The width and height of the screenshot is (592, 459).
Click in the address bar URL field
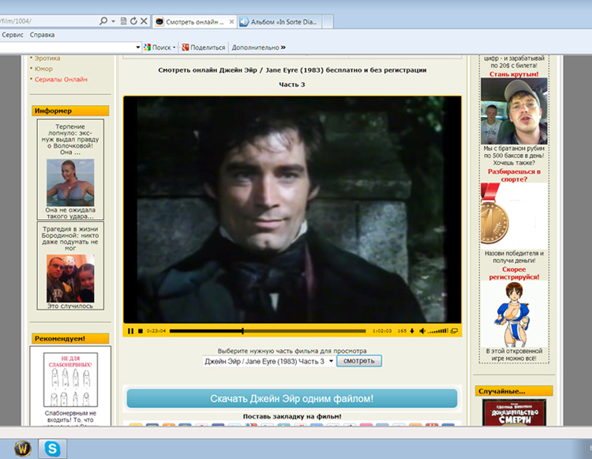tap(48, 21)
